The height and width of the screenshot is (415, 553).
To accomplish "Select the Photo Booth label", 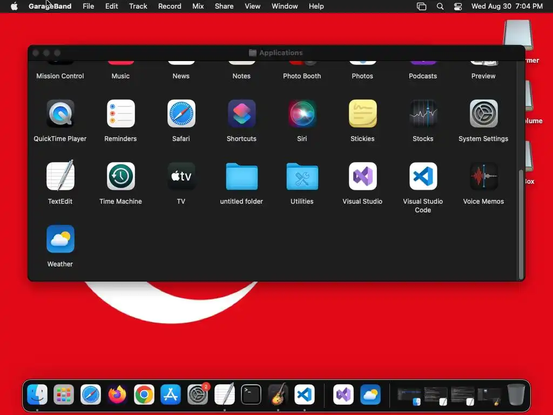I will pyautogui.click(x=302, y=76).
